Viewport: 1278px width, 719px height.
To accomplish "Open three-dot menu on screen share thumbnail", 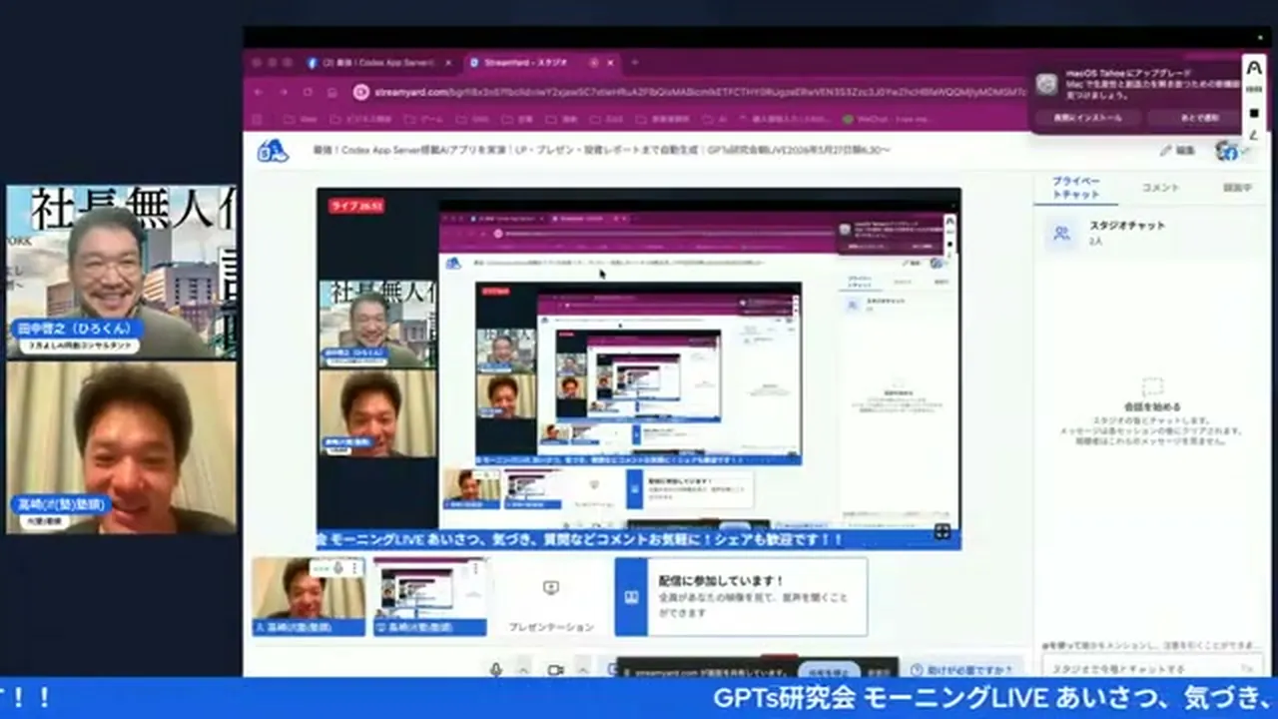I will click(477, 568).
